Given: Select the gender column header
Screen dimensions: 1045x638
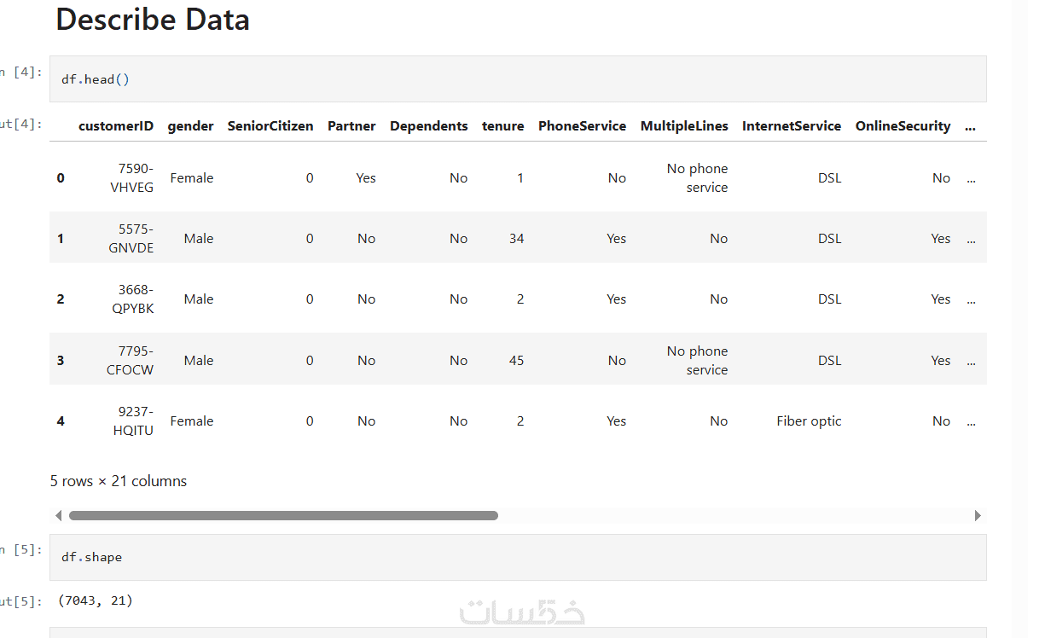Looking at the screenshot, I should tap(190, 126).
